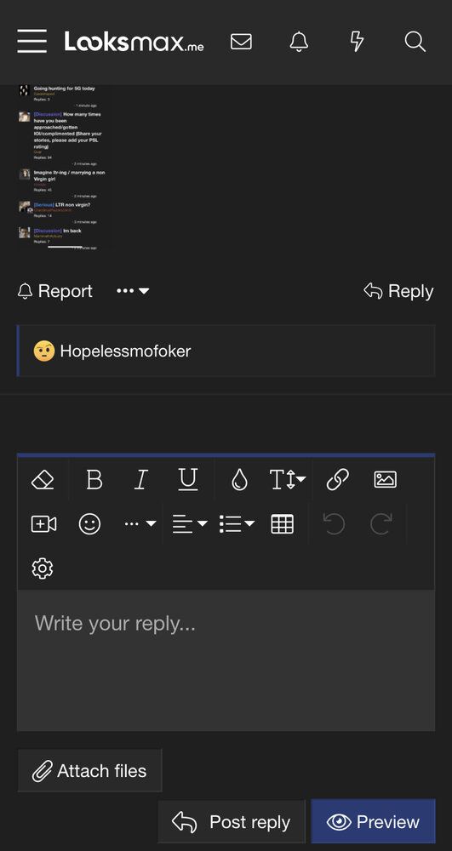Open the editor's more options ellipsis menu
The width and height of the screenshot is (452, 851).
tap(140, 524)
